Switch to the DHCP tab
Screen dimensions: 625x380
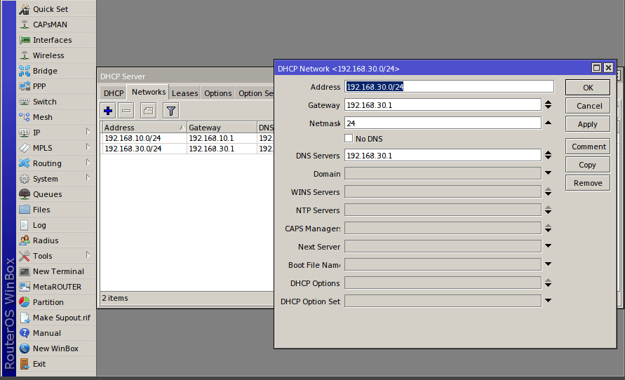pos(114,93)
